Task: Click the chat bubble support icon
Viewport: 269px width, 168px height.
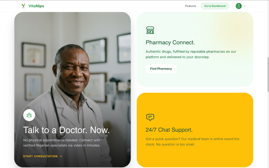Action: click(x=150, y=117)
